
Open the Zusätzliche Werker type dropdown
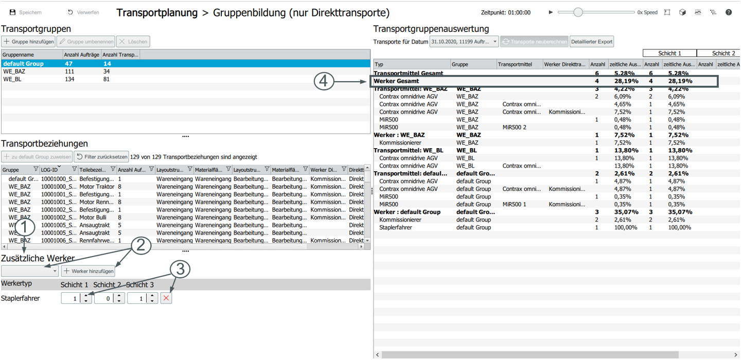coord(30,271)
